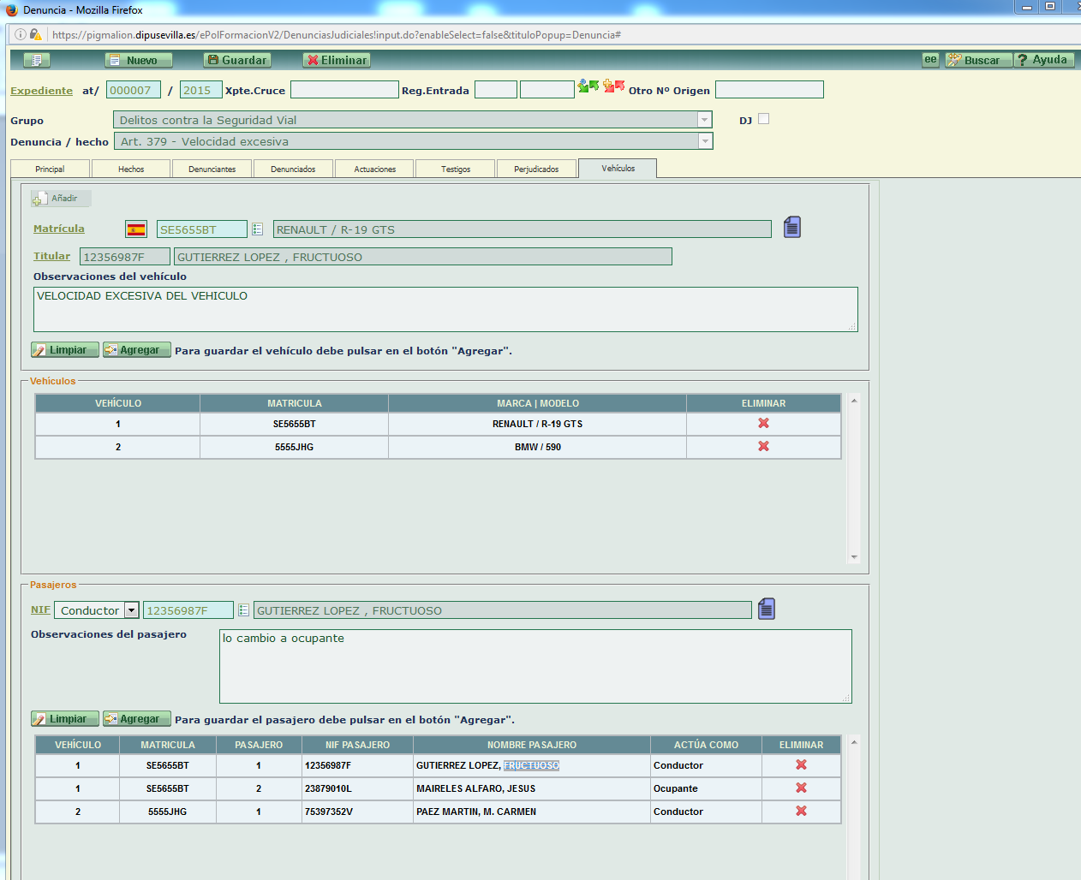The height and width of the screenshot is (880, 1081).
Task: Toggle the DJ checkbox
Action: pos(763,119)
